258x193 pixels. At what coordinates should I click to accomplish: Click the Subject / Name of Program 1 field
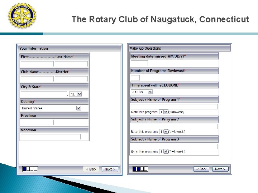[174, 107]
